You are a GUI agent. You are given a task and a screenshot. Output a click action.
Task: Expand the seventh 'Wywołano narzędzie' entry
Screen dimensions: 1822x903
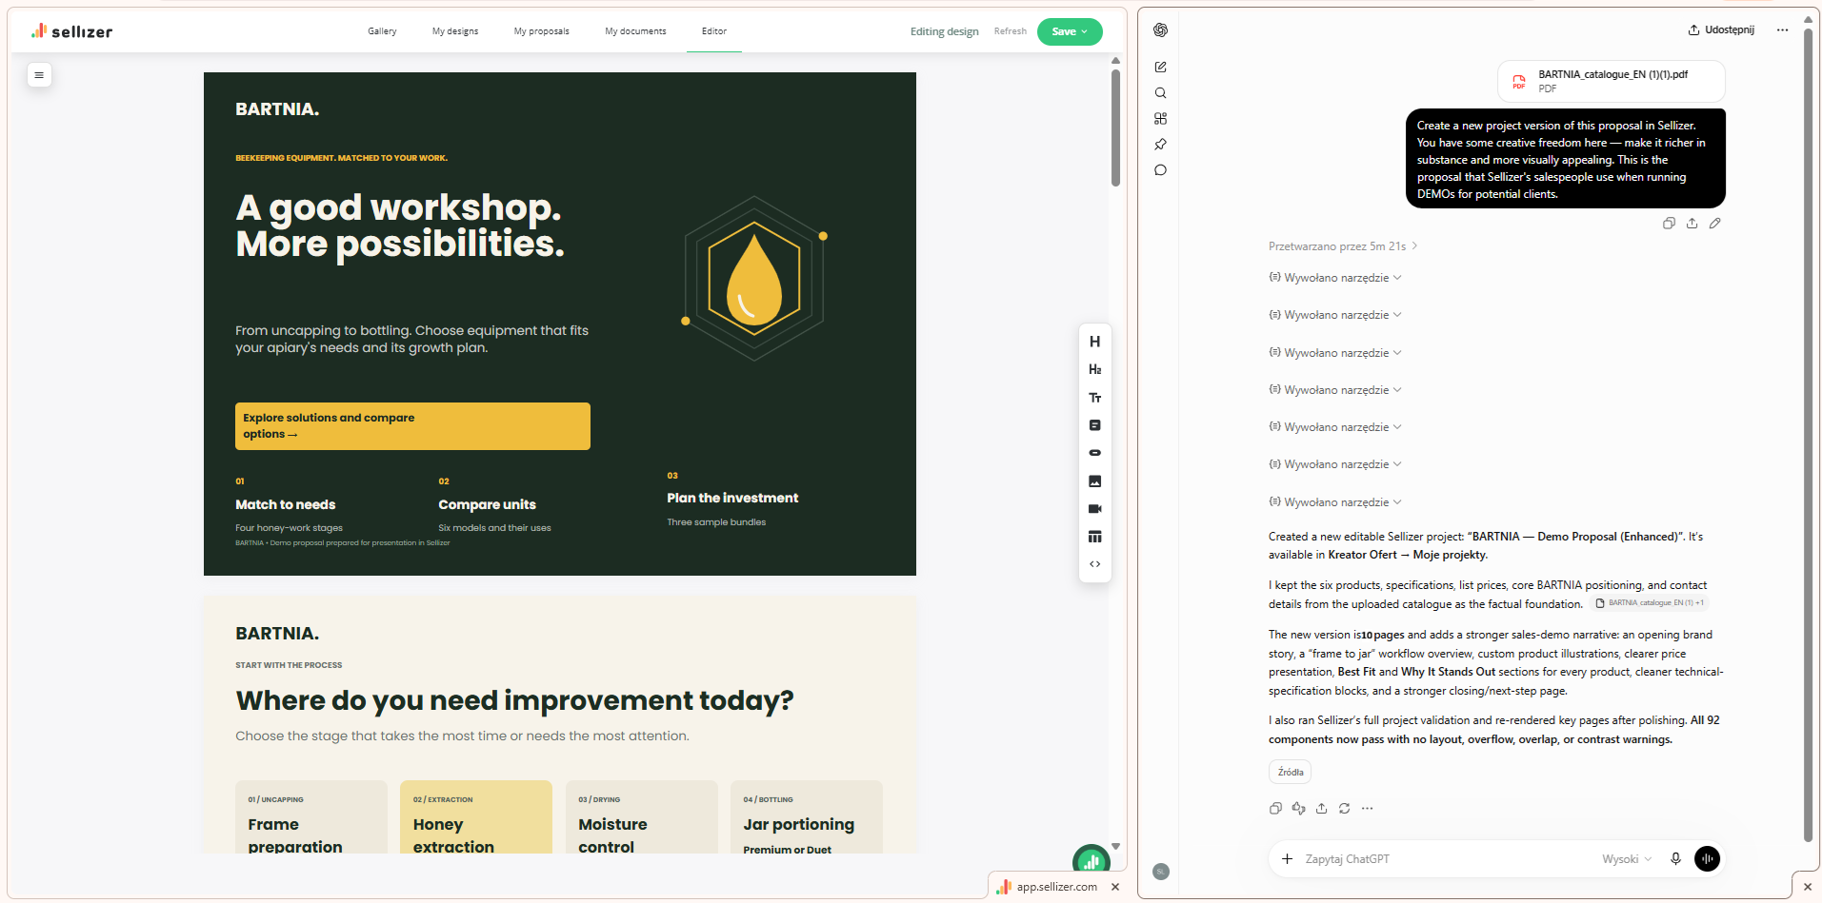click(1335, 502)
